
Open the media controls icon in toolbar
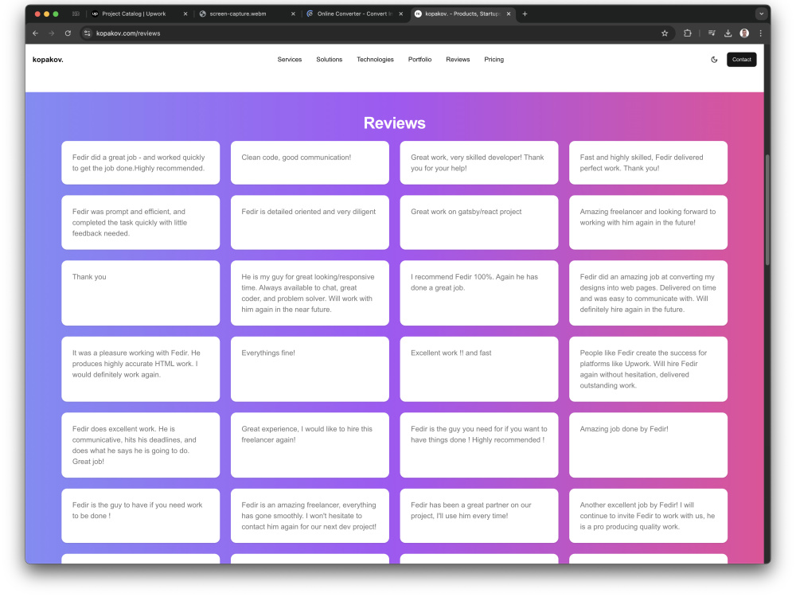coord(712,33)
